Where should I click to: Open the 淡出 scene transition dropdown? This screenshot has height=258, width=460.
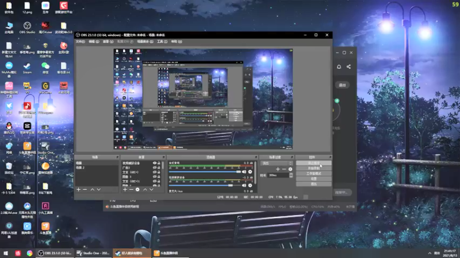point(277,163)
